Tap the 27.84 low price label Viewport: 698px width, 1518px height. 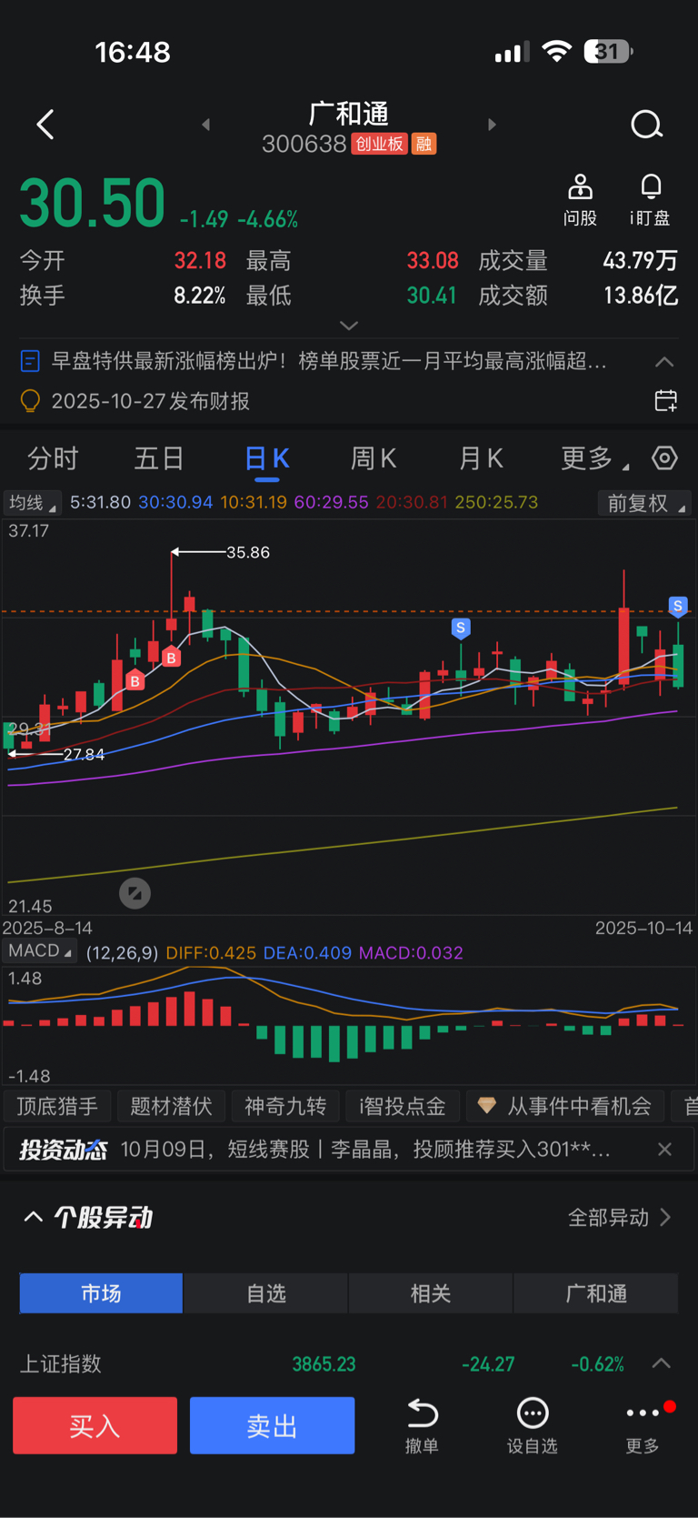pos(84,754)
